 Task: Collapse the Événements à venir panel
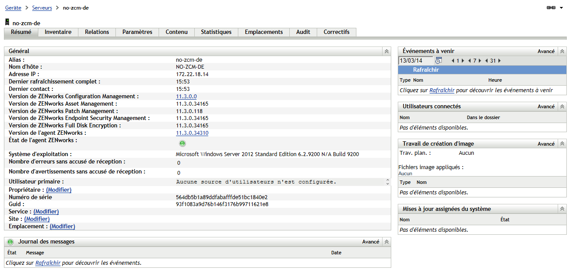tap(562, 51)
